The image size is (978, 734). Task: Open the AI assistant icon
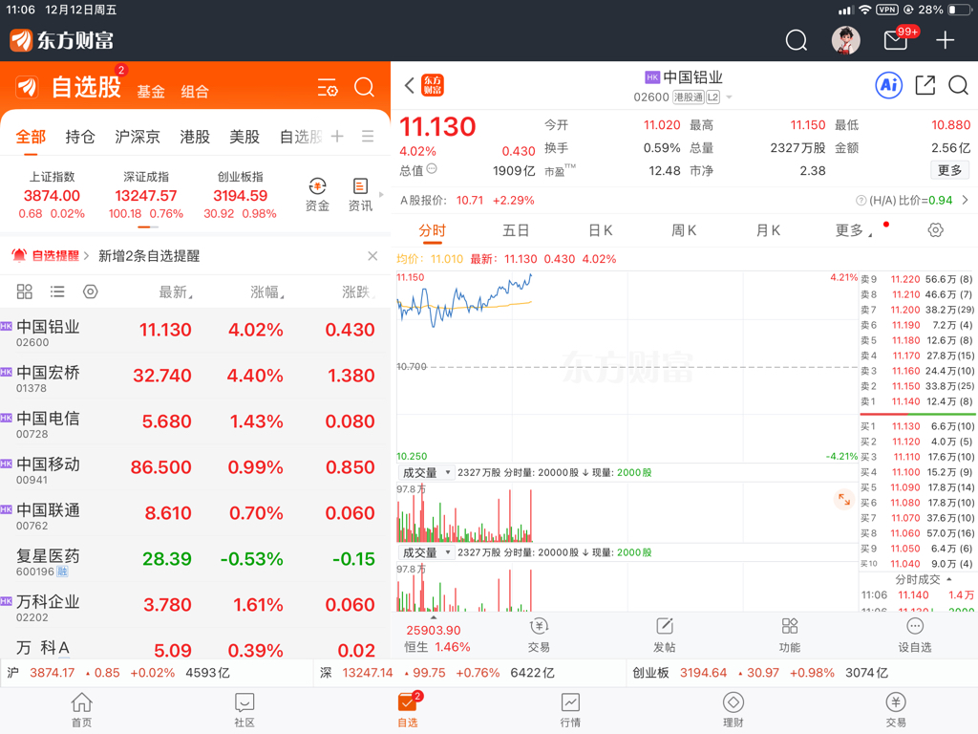tap(889, 85)
